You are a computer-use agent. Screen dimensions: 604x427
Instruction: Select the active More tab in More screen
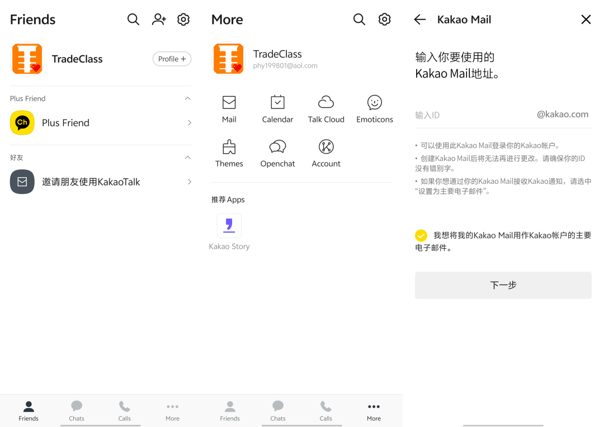pyautogui.click(x=374, y=411)
